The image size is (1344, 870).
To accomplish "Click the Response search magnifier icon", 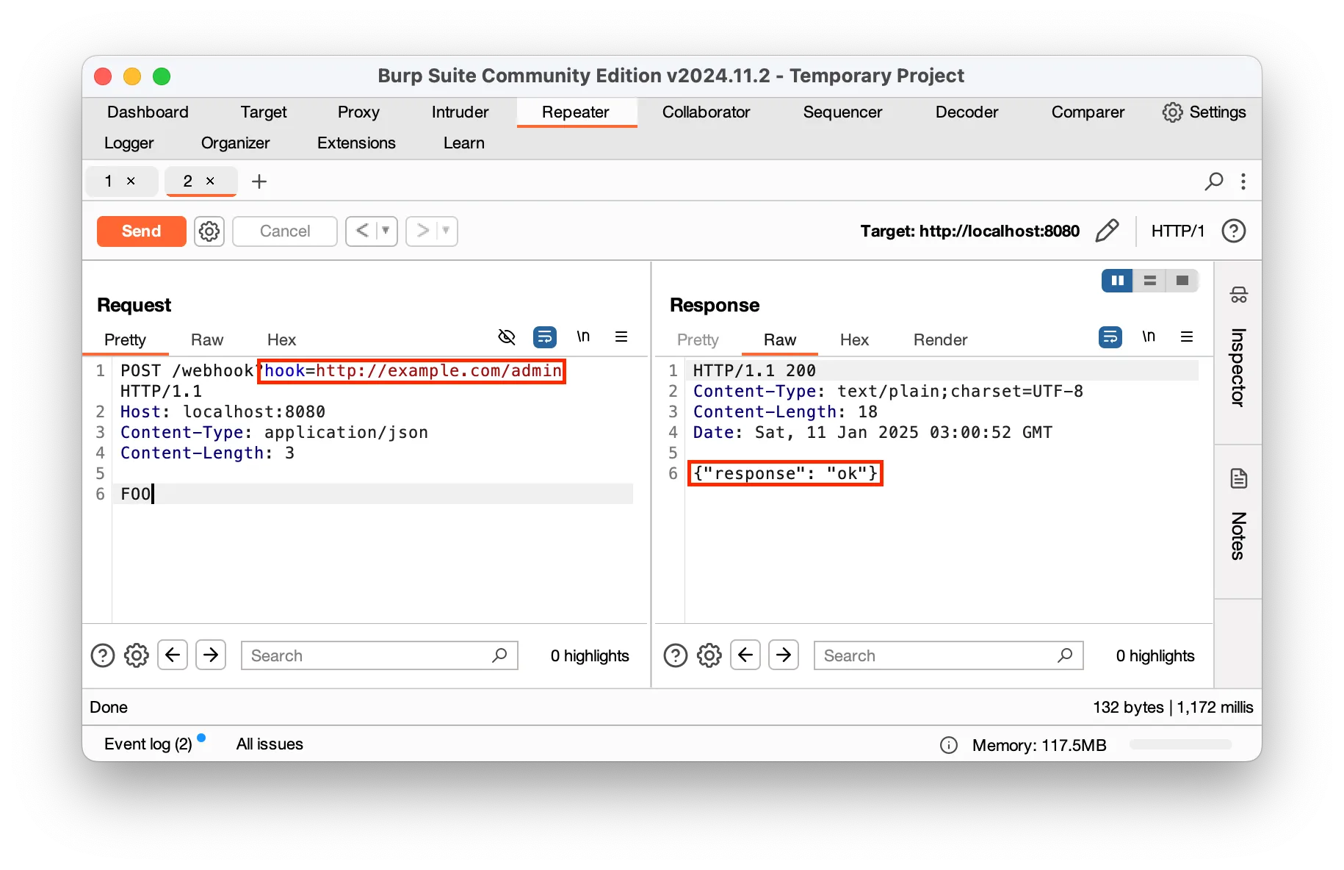I will (x=1065, y=655).
